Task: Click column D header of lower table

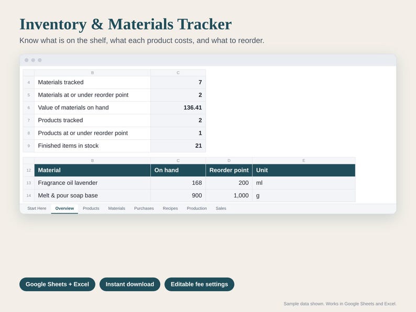Action: point(229,161)
